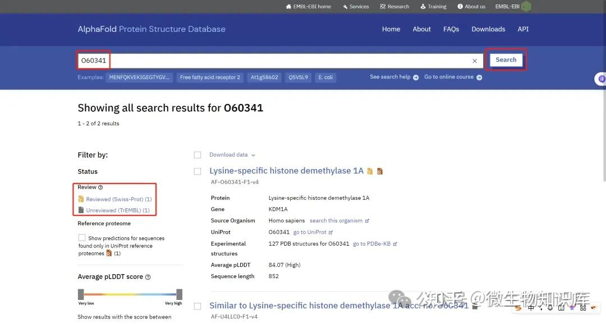Tick the Download data checkbox
Screen dimensions: 606x324
(198, 154)
